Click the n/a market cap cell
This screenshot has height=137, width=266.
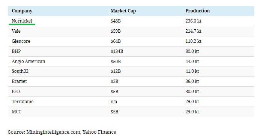pyautogui.click(x=114, y=101)
